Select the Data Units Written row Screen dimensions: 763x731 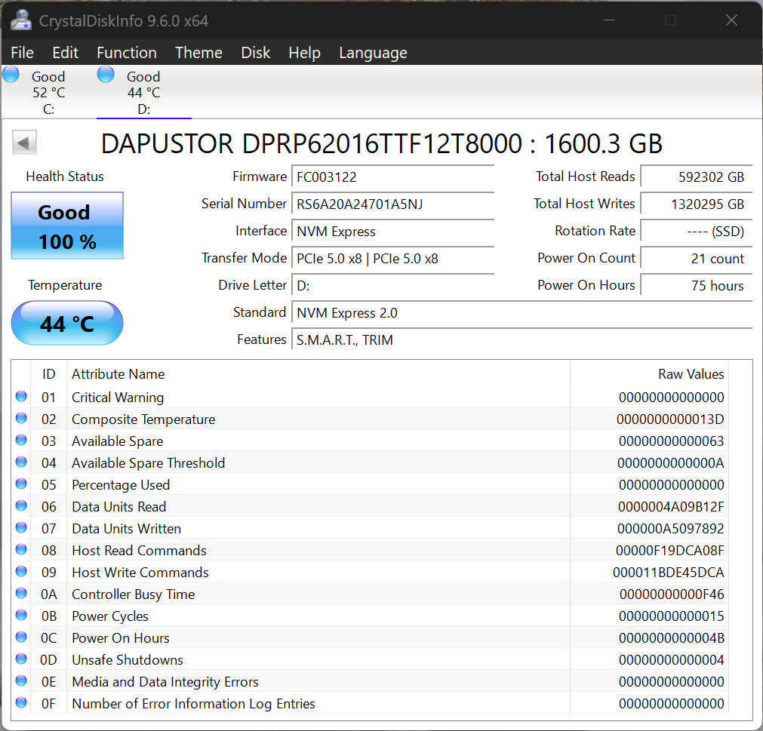pyautogui.click(x=302, y=528)
